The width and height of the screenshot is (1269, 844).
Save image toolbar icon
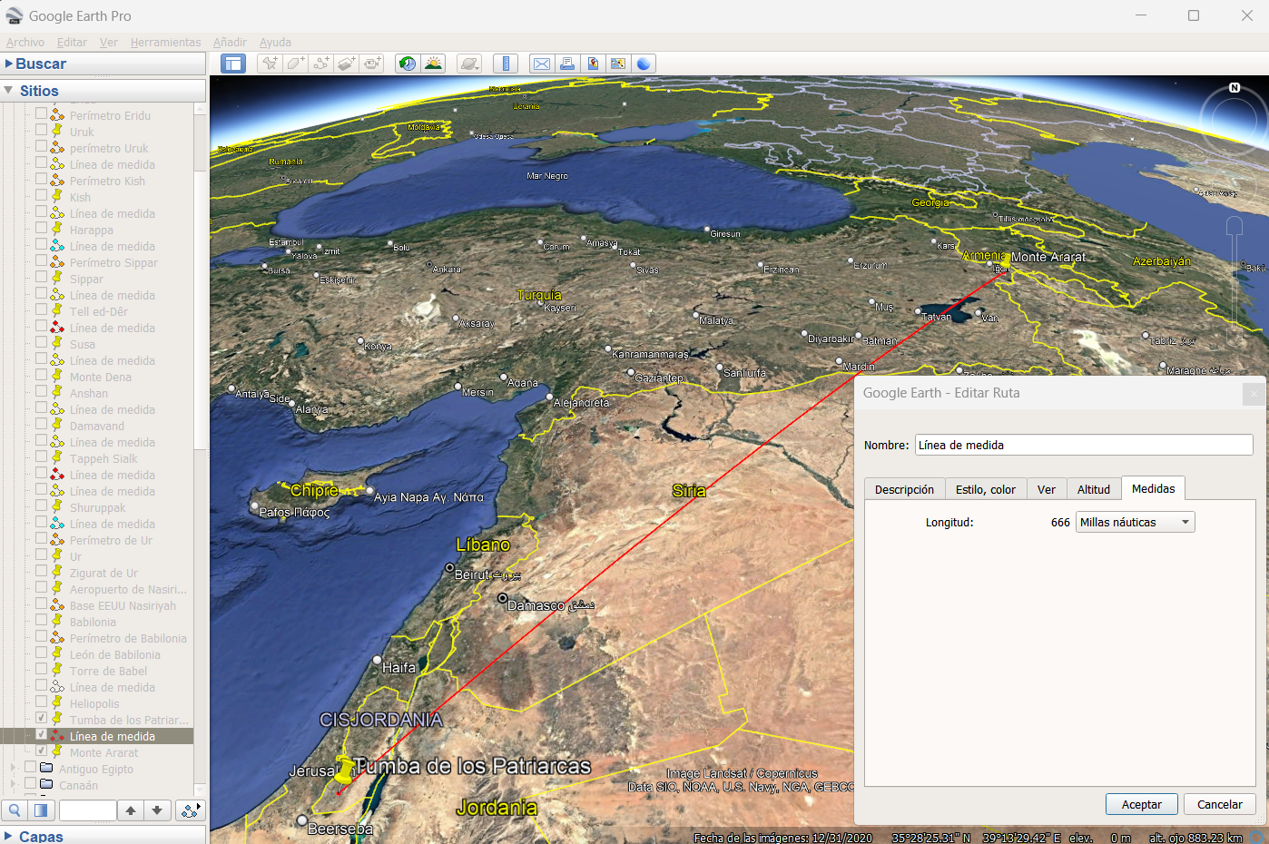pyautogui.click(x=593, y=64)
